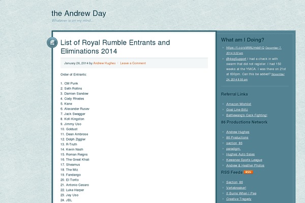305x203 pixels.
Task: Select entrant 16 The Great Khali
Action: 75,159
